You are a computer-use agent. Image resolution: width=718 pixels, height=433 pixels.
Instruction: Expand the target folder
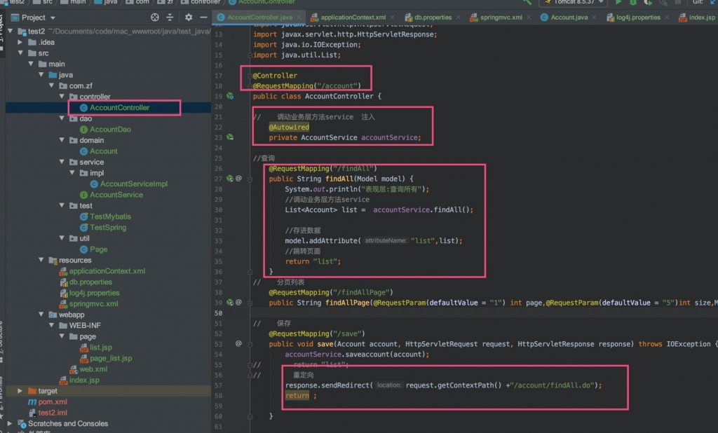pyautogui.click(x=20, y=391)
